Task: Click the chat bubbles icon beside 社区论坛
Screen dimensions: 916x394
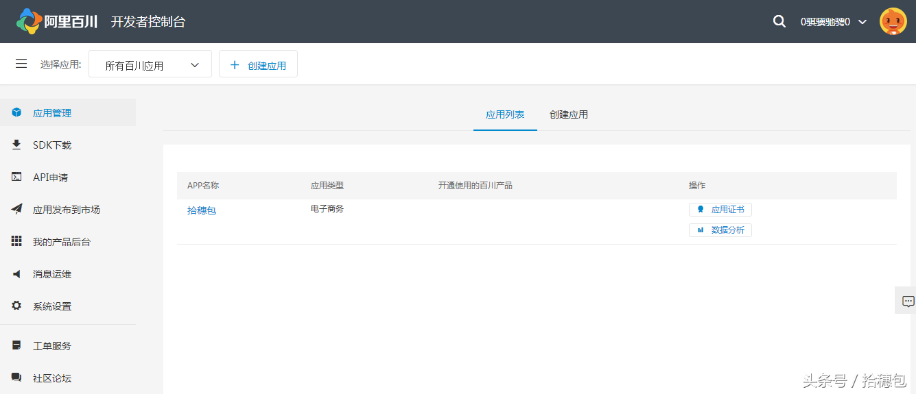Action: click(16, 378)
